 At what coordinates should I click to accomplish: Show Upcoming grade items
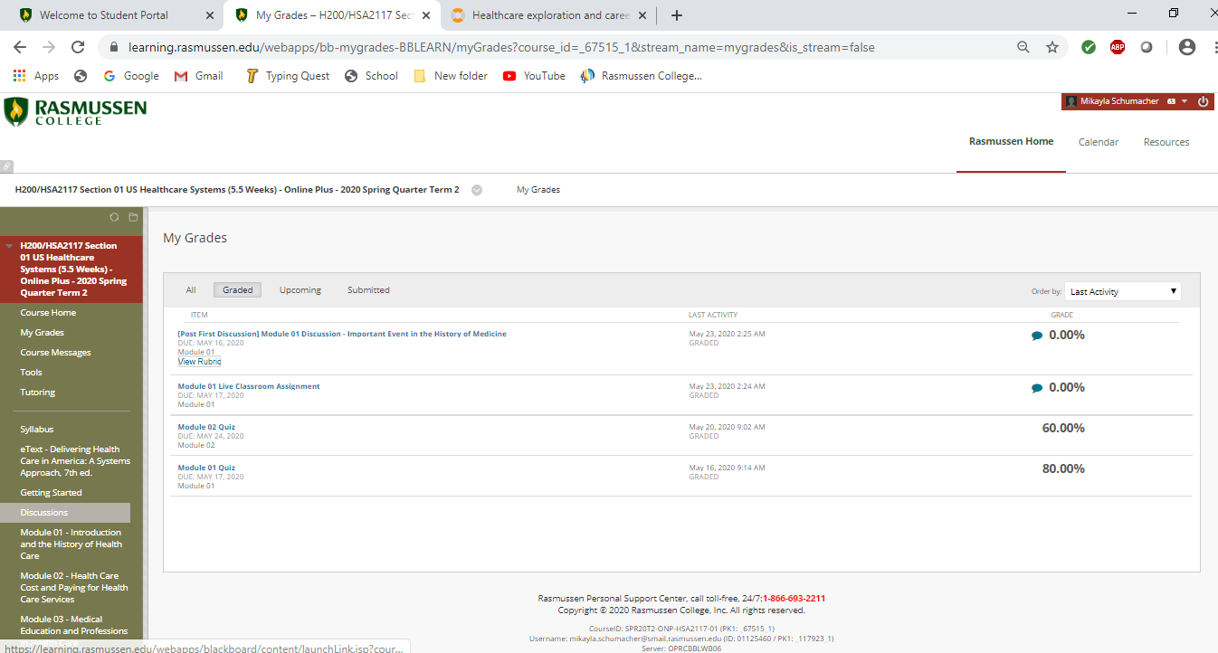tap(300, 290)
